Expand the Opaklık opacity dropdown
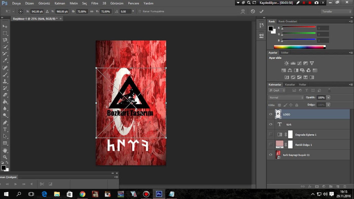The width and height of the screenshot is (354, 199). tap(328, 98)
